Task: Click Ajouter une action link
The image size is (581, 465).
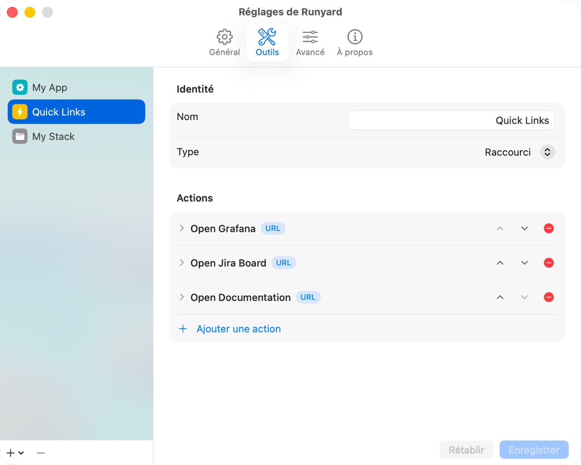Action: [239, 329]
